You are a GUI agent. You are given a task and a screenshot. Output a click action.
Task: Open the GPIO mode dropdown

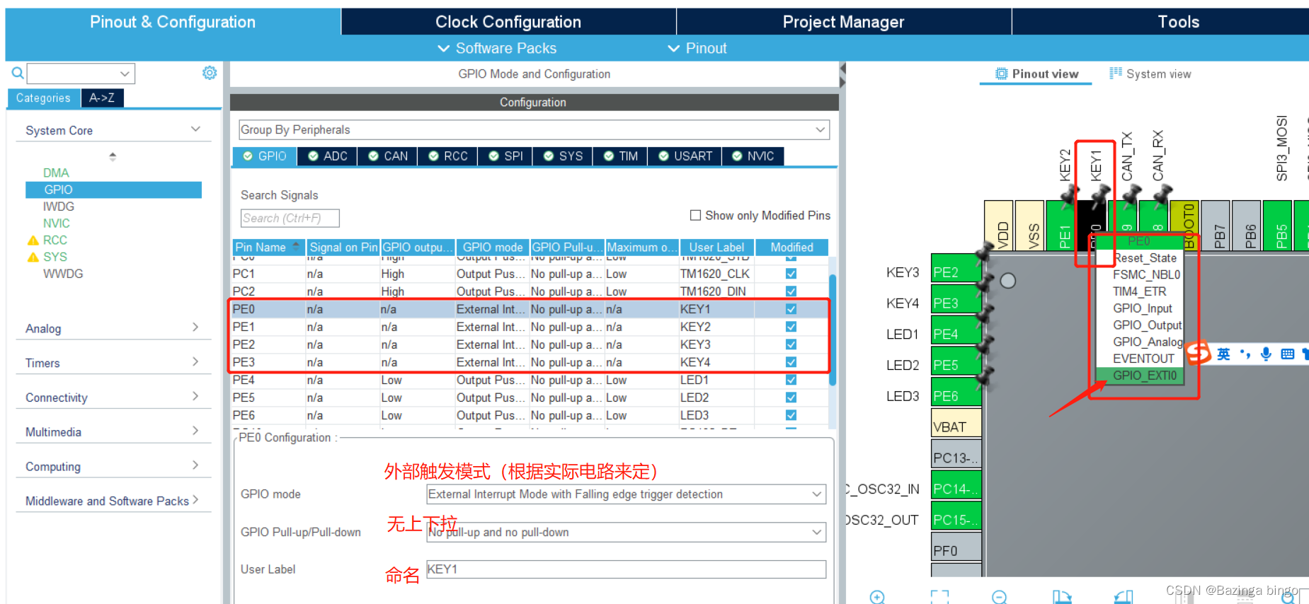[x=626, y=494]
